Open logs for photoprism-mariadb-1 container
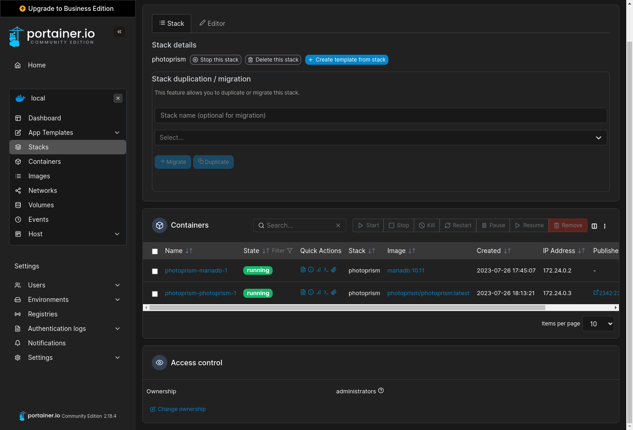633x430 pixels. [x=302, y=270]
